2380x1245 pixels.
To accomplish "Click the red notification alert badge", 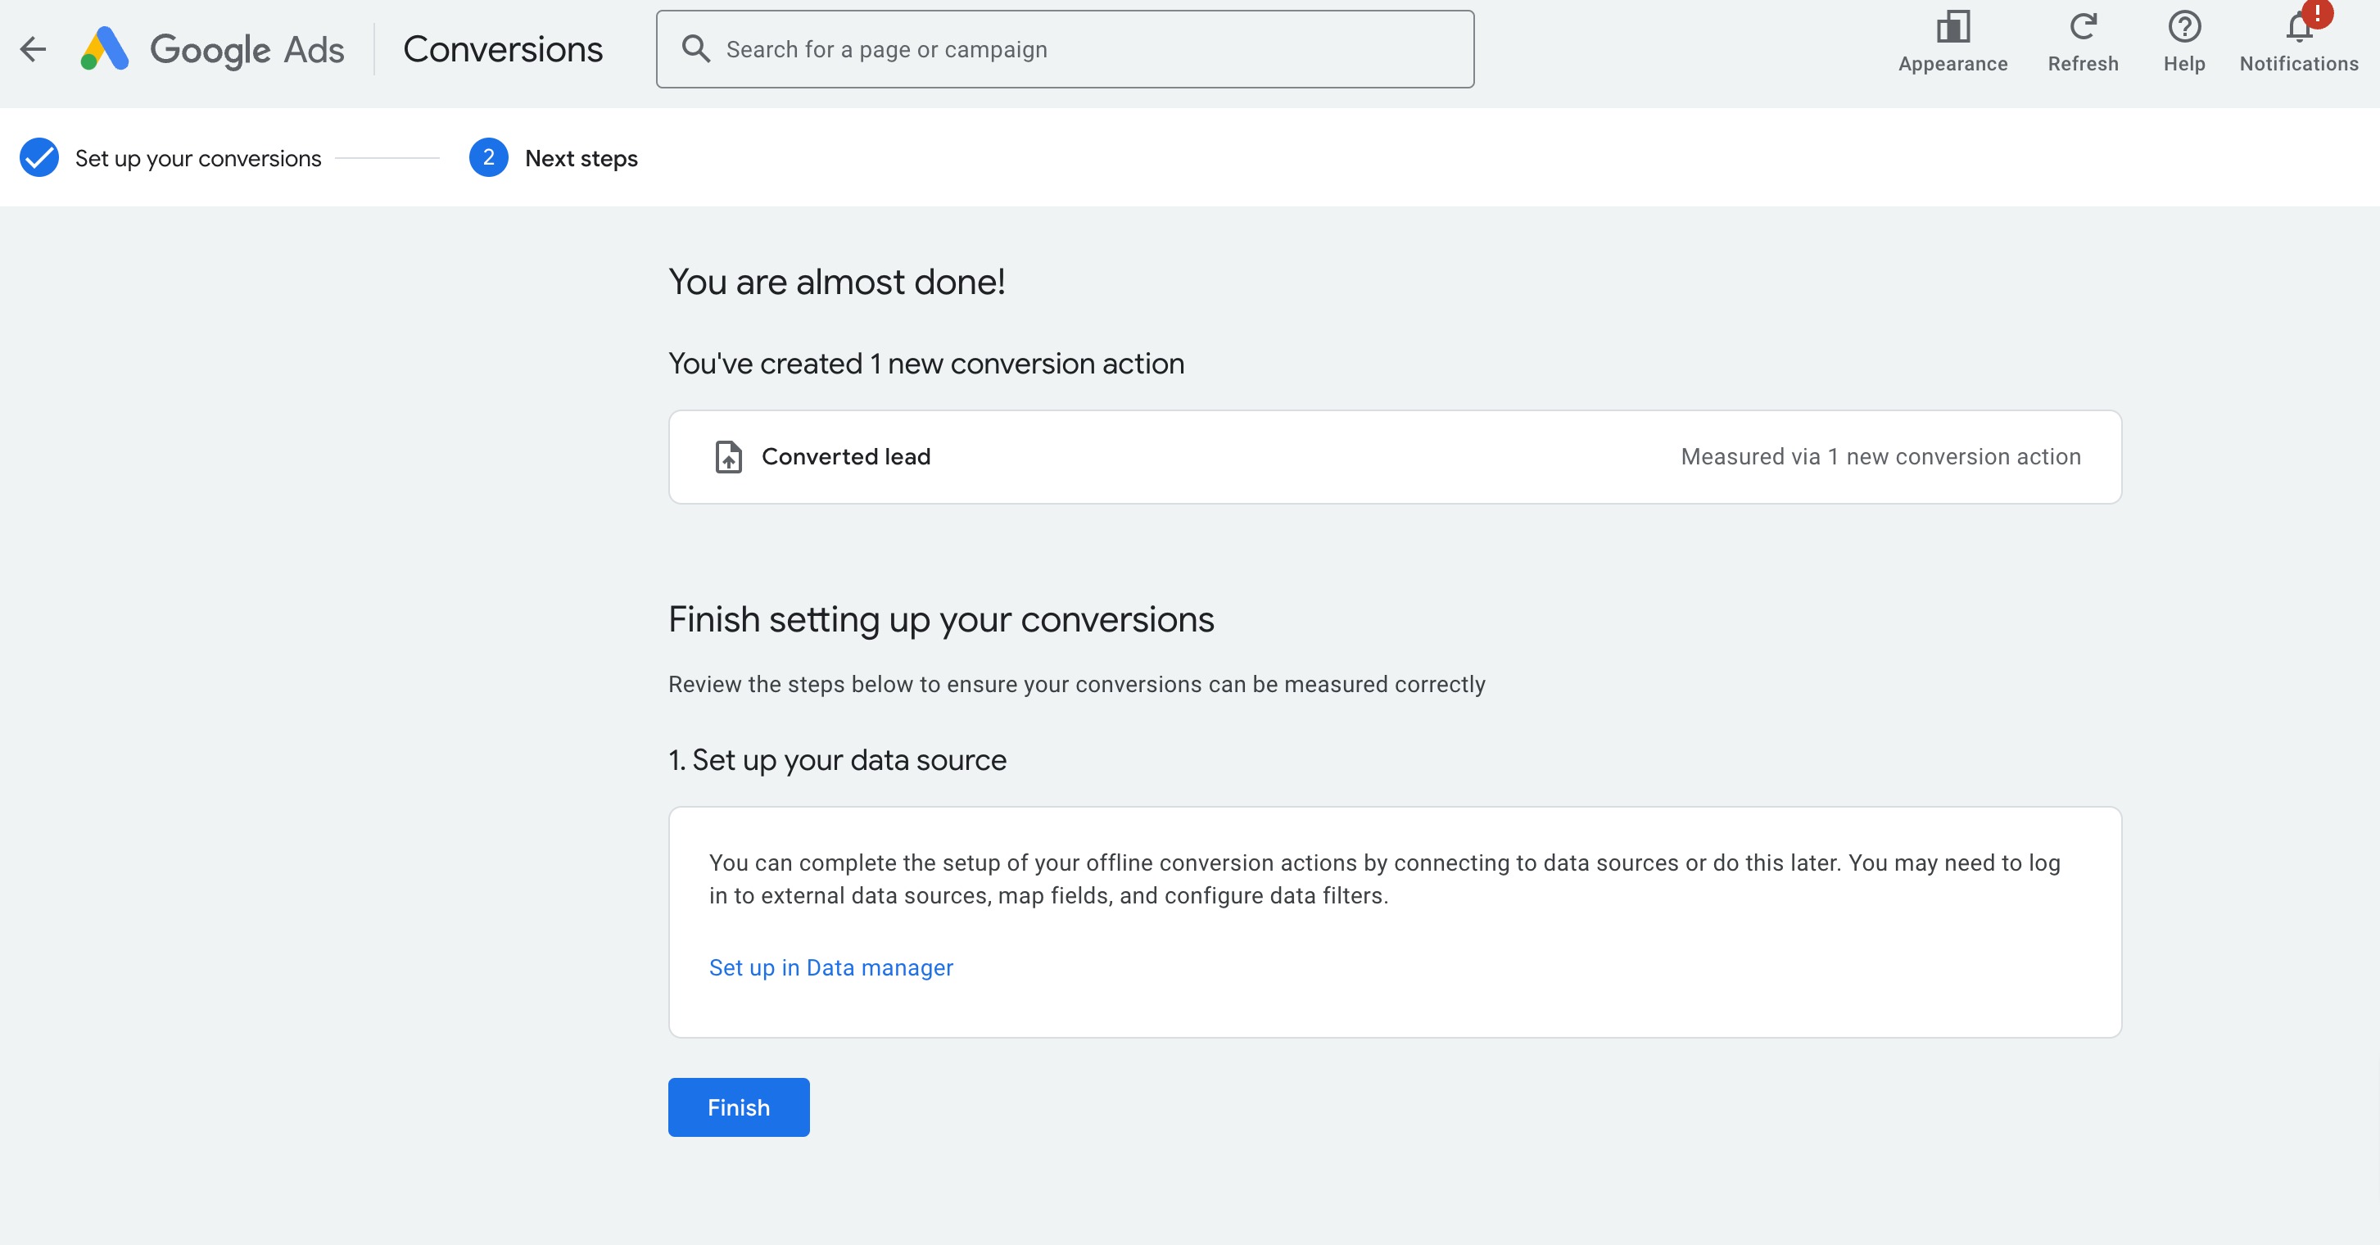I will coord(2317,13).
